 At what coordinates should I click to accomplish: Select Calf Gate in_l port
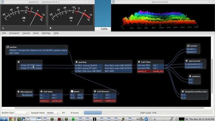45,95
